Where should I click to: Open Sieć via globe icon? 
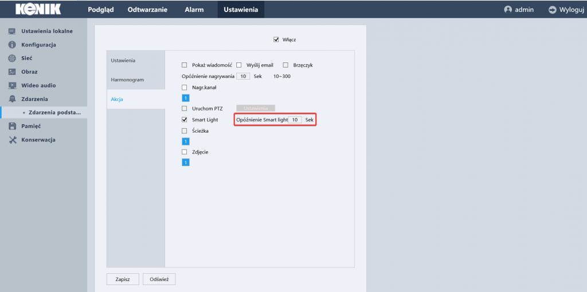tap(11, 58)
